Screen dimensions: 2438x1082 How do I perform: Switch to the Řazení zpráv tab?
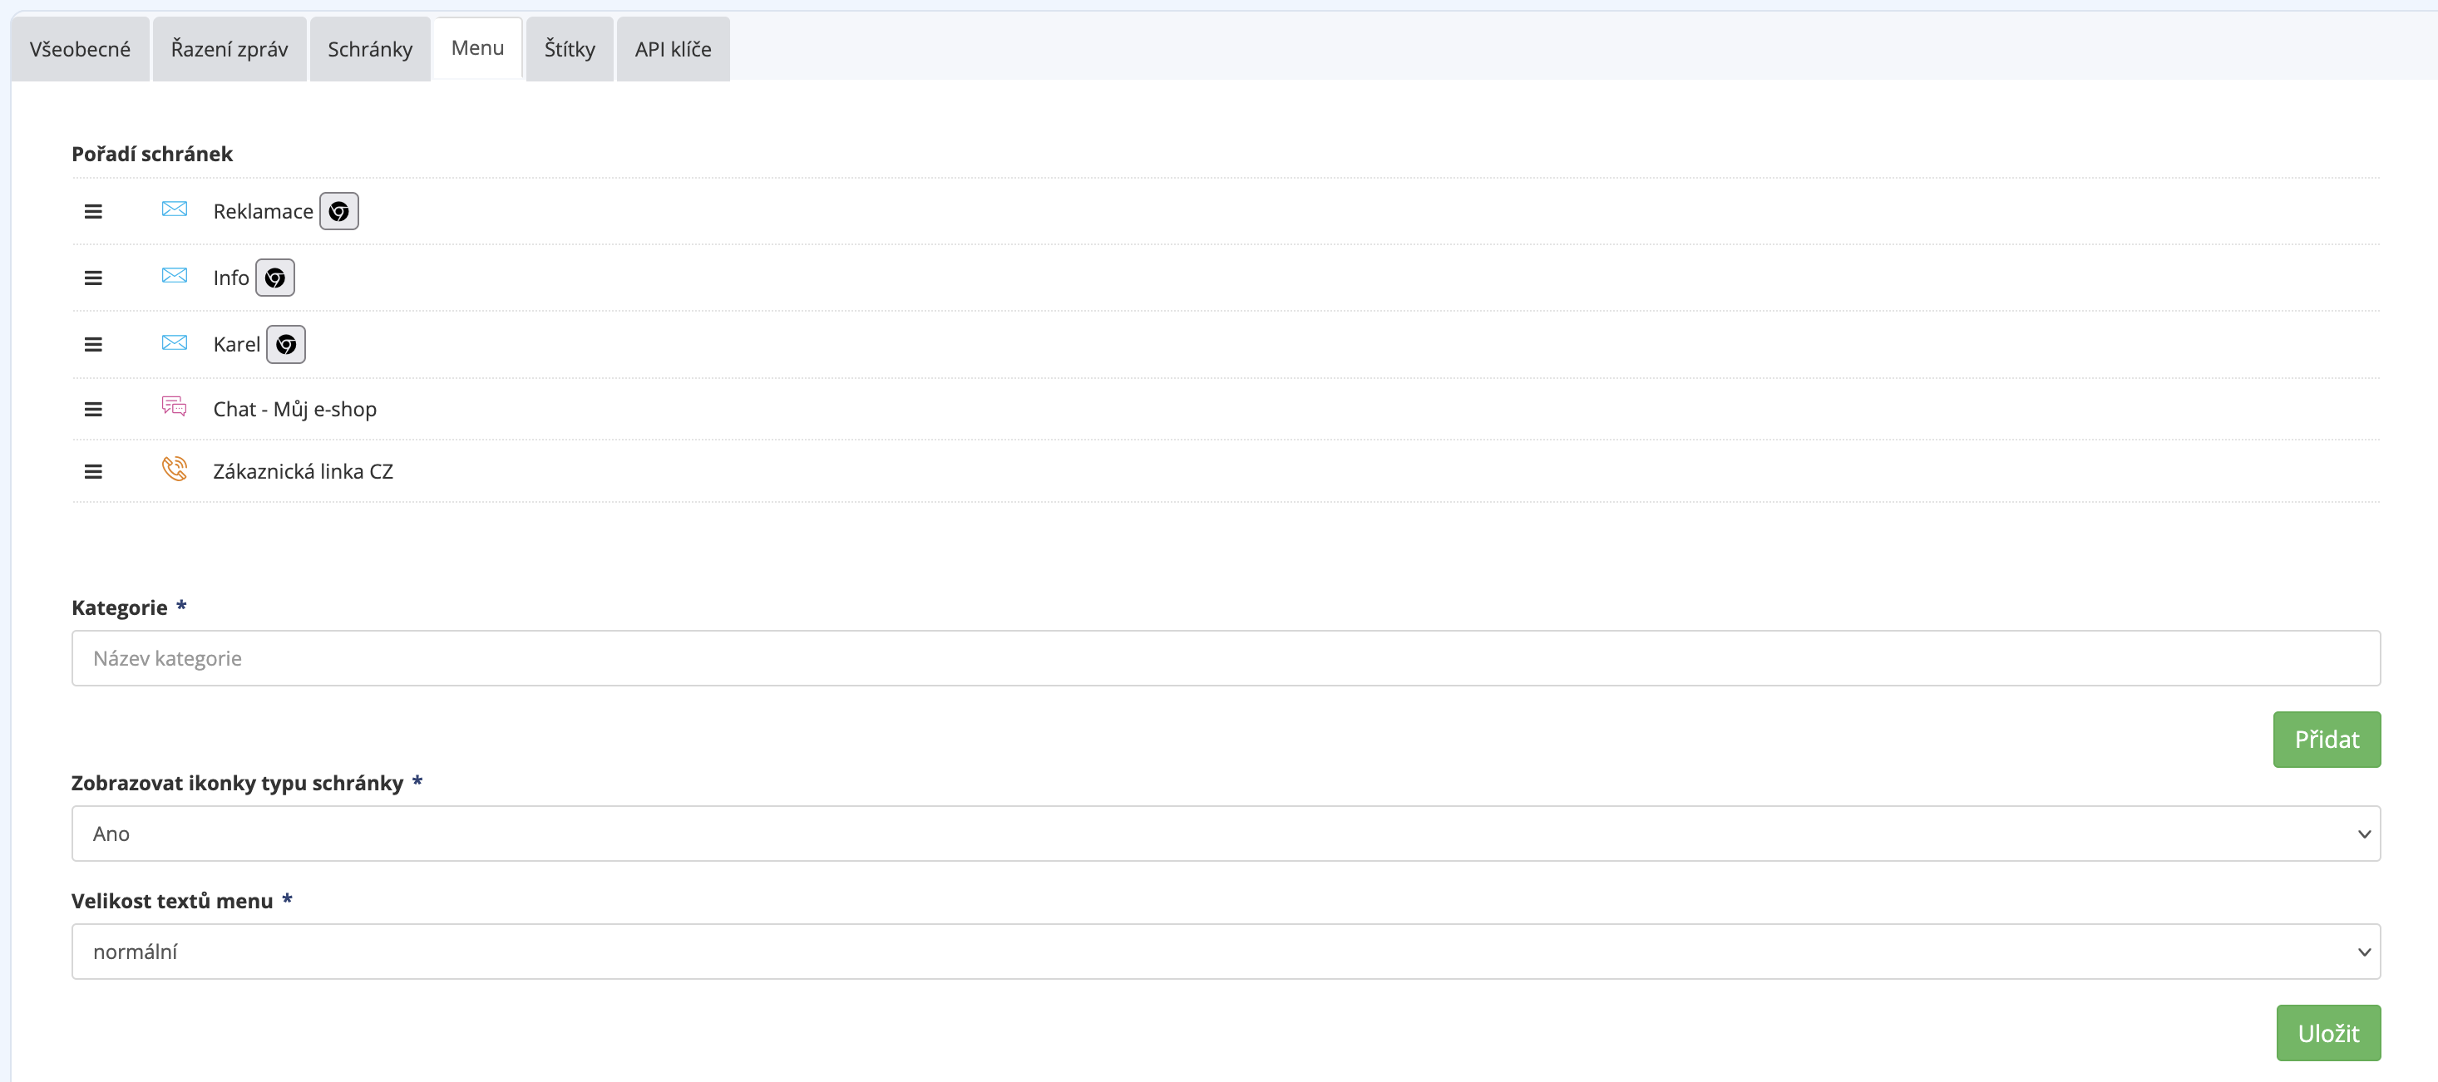(x=229, y=49)
